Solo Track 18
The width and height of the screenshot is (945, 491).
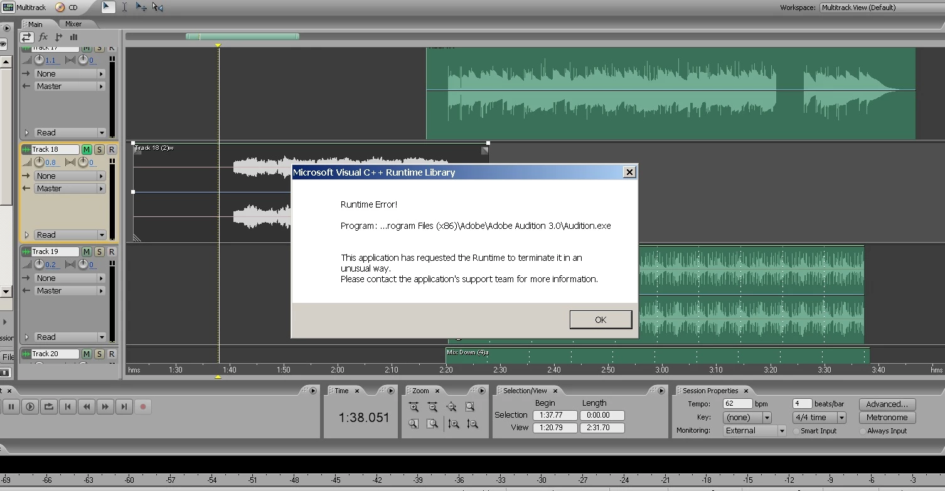[99, 149]
